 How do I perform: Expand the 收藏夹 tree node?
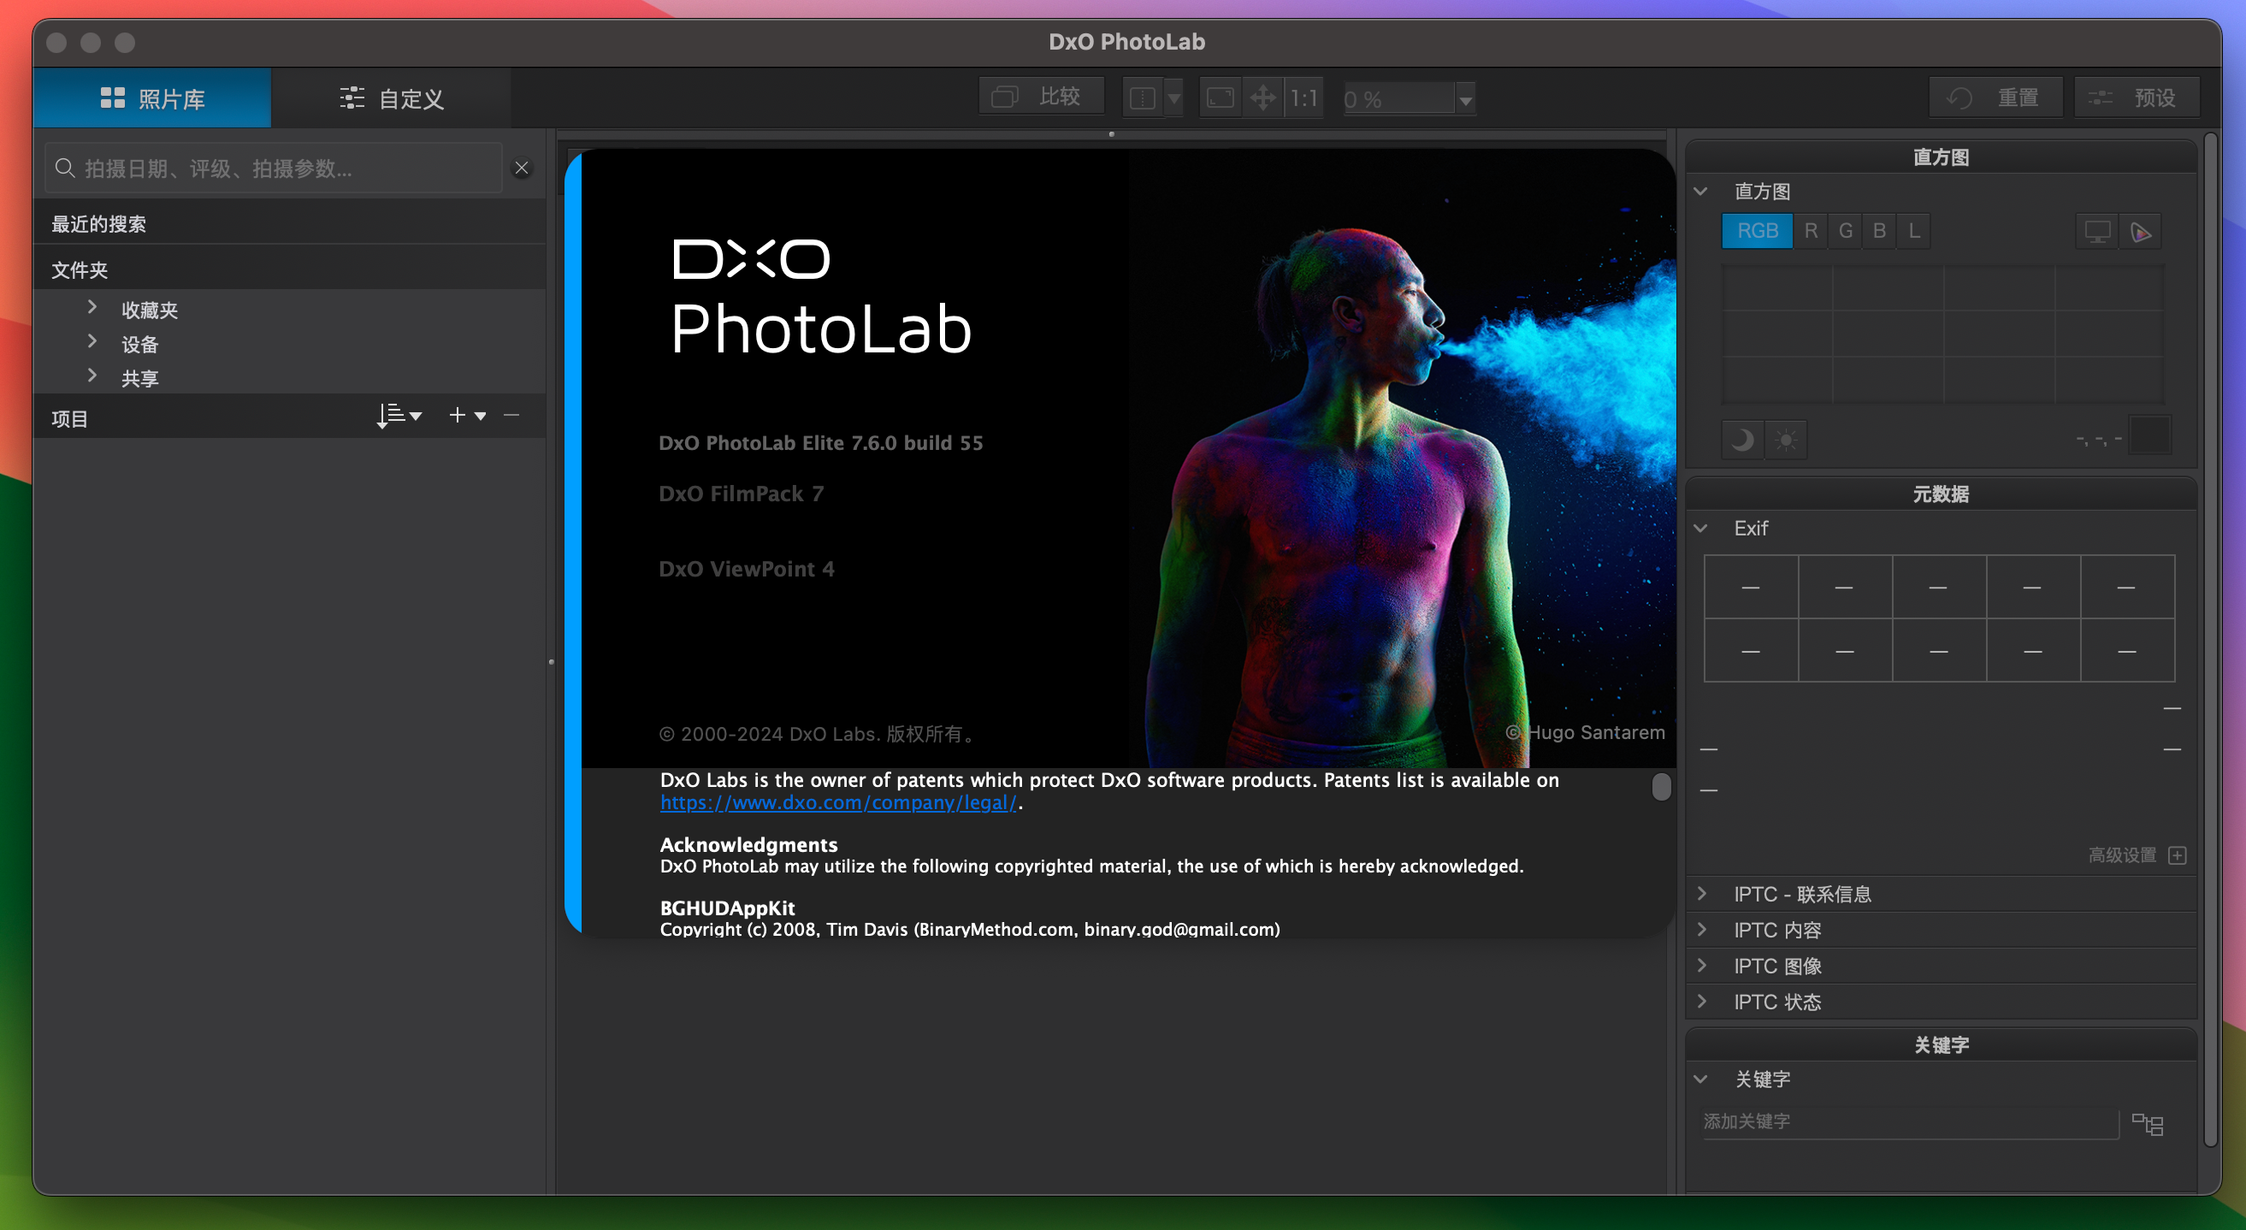pos(92,308)
